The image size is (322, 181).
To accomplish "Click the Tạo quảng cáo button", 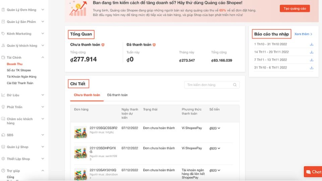I will click(x=295, y=8).
